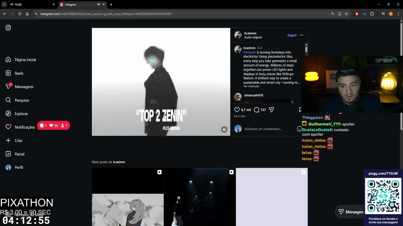Click the notifications badge with 36 likes
Screen dimensions: 403x226
pyautogui.click(x=54, y=126)
